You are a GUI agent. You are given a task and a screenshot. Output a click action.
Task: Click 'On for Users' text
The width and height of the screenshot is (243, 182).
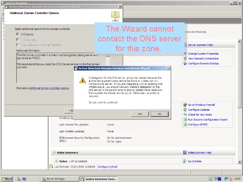114,141
